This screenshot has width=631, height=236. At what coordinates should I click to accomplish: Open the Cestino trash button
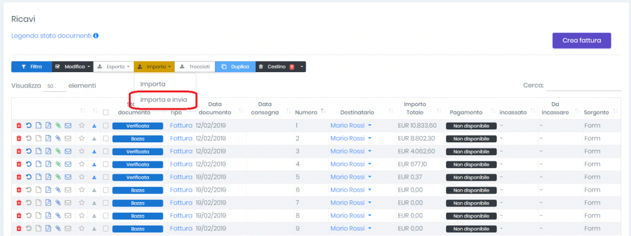pyautogui.click(x=277, y=67)
